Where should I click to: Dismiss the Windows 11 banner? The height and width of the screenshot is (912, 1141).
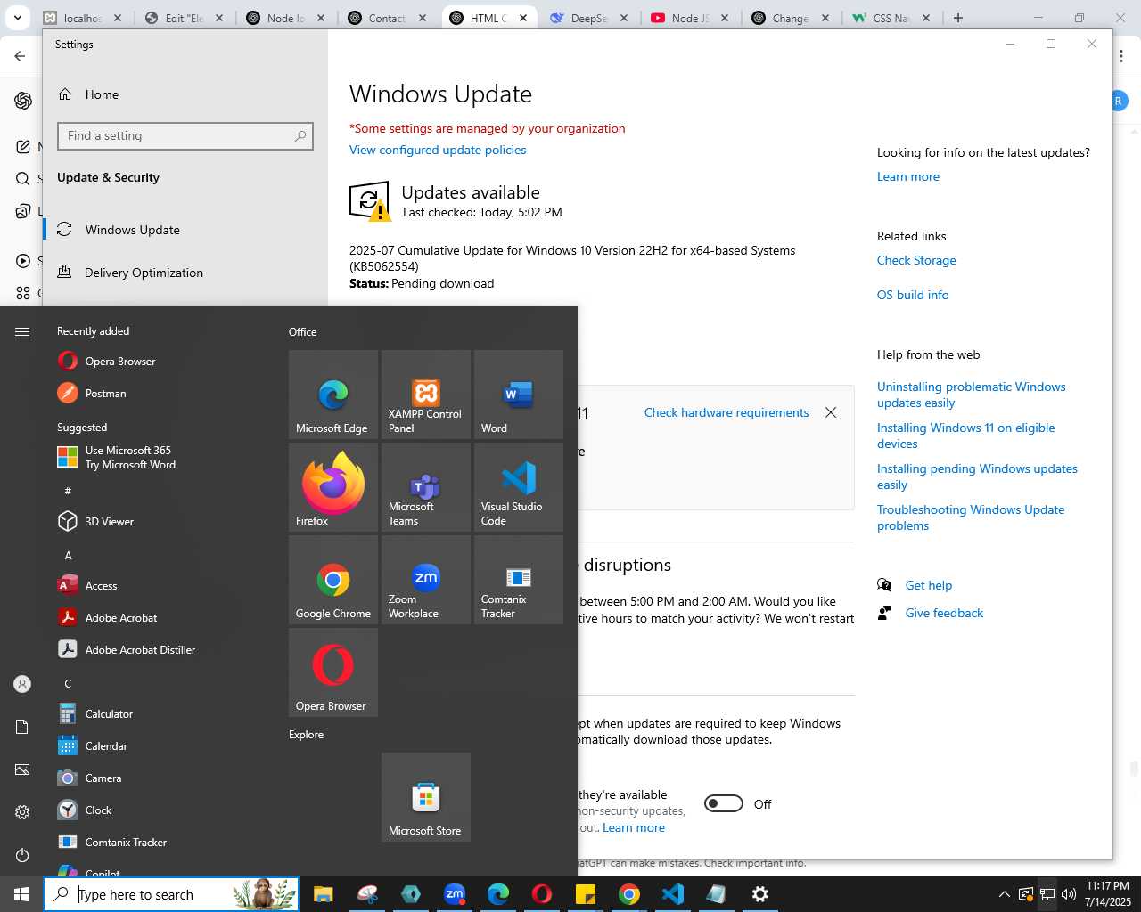(831, 412)
